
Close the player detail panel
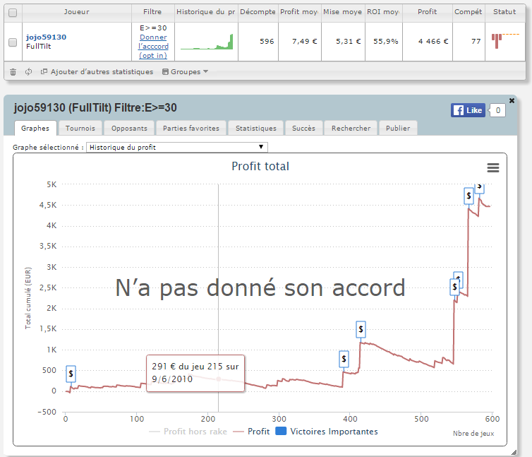click(x=512, y=101)
